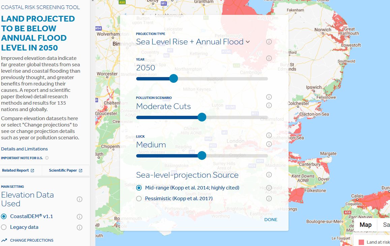Click the Boulogne-sur-Mer label on the map
This screenshot has width=390, height=246.
point(324,222)
